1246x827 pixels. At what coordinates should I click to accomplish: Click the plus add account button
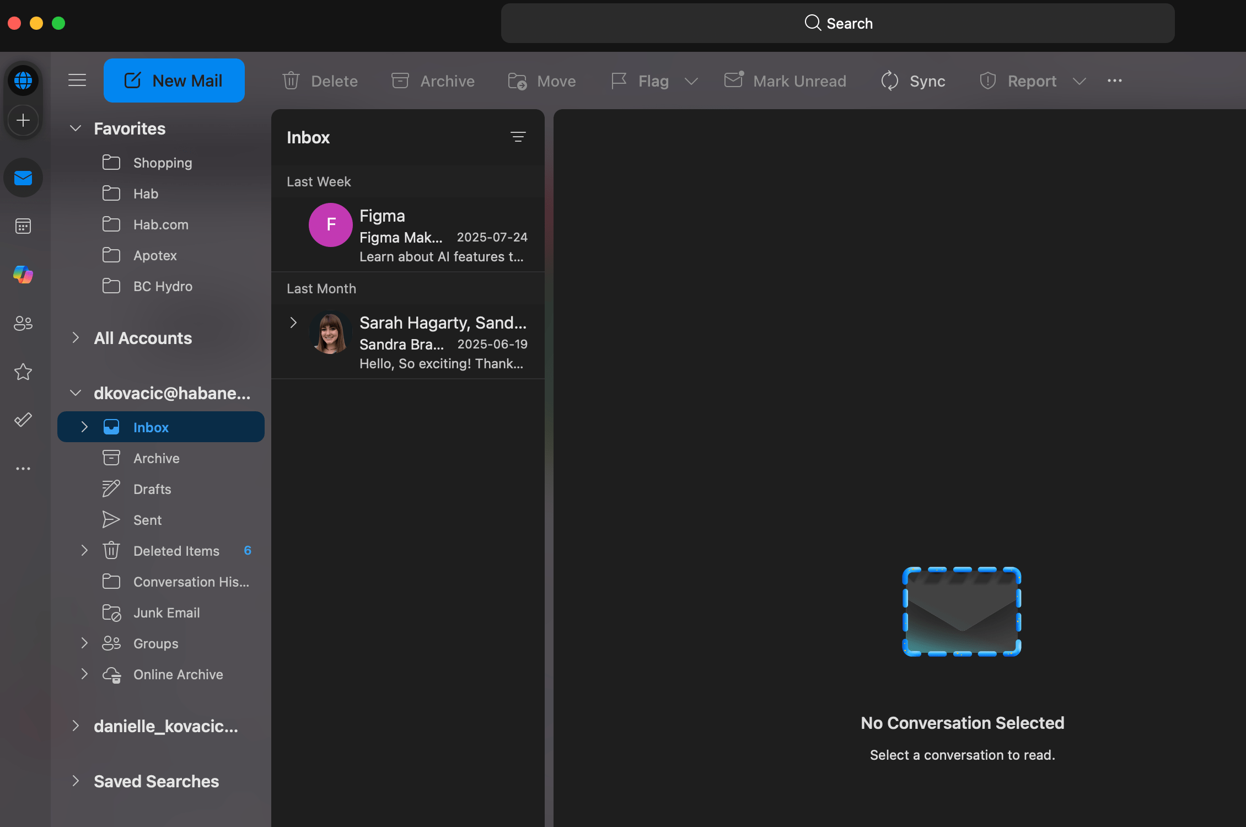click(x=23, y=120)
